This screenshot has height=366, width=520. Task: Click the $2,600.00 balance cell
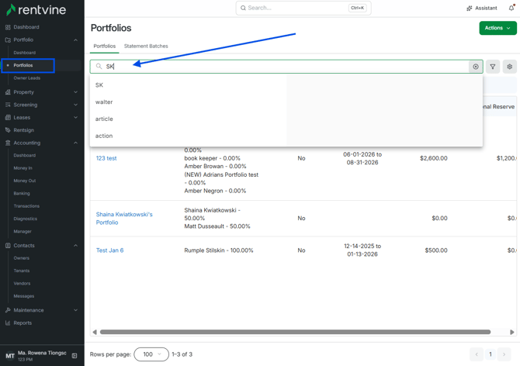tap(433, 158)
